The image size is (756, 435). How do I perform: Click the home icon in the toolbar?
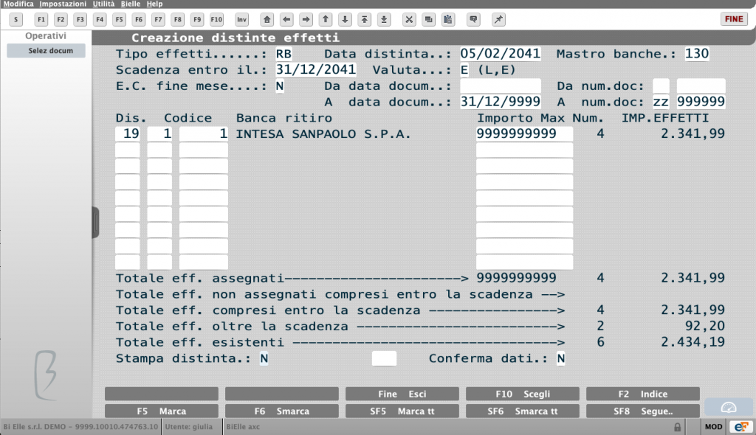267,20
